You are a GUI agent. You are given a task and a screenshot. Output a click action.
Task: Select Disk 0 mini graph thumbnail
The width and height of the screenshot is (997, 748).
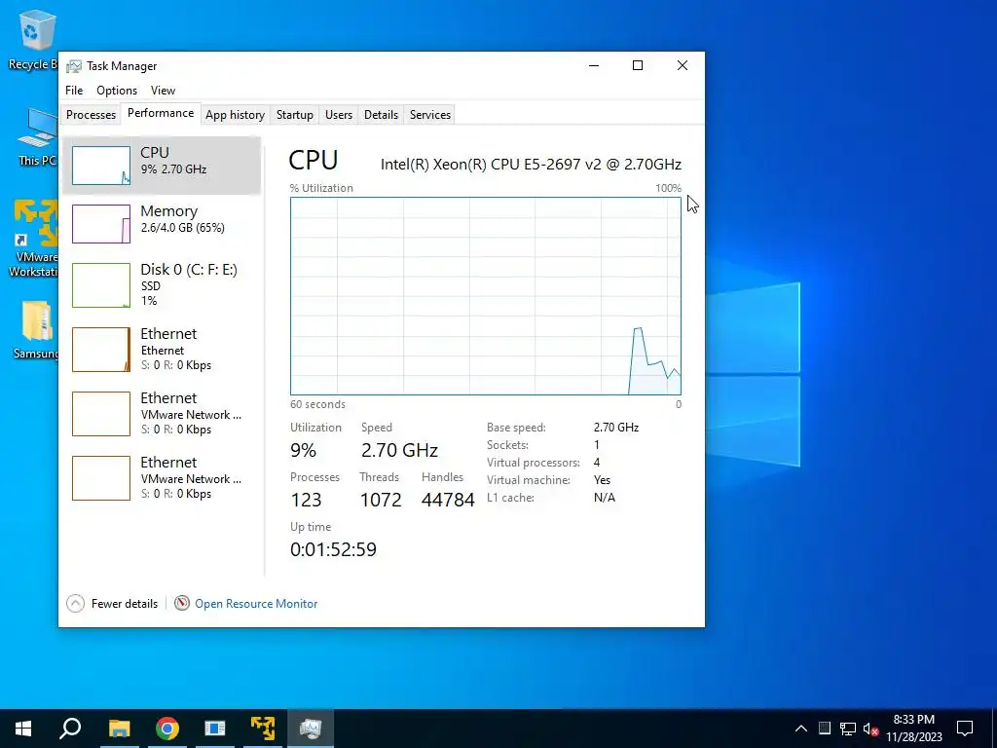(x=101, y=285)
